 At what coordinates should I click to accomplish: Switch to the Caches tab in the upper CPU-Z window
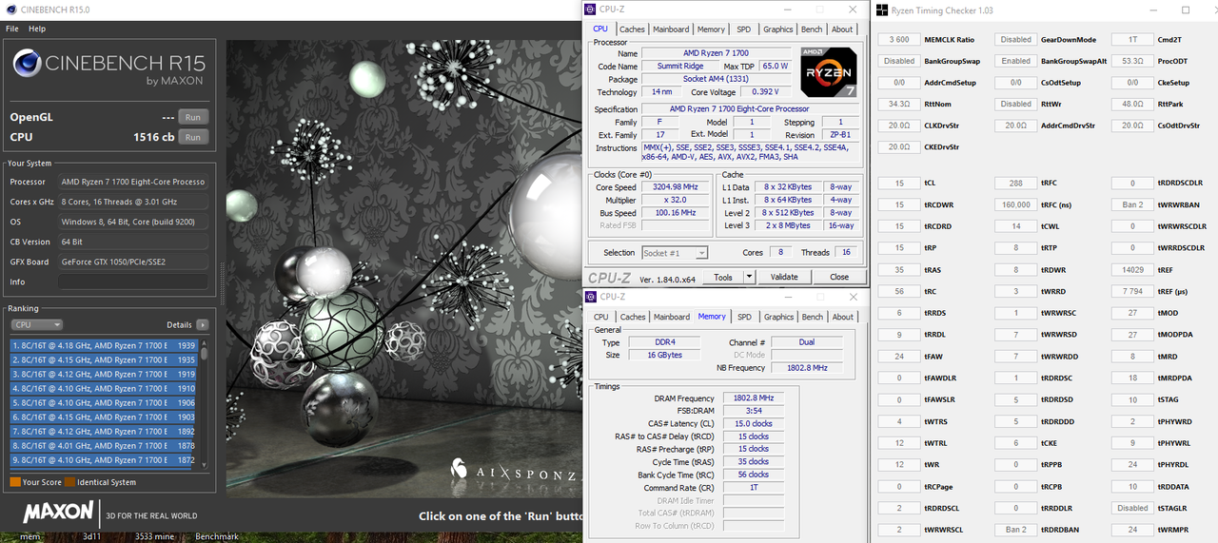(x=632, y=29)
